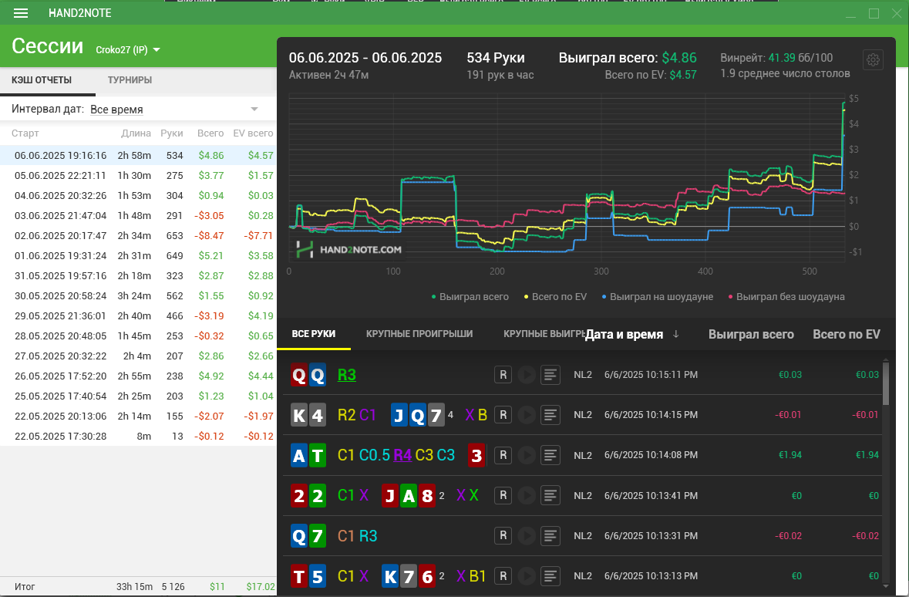Toggle the 'Выиграл всего' chart series
909x597 pixels.
click(x=470, y=296)
